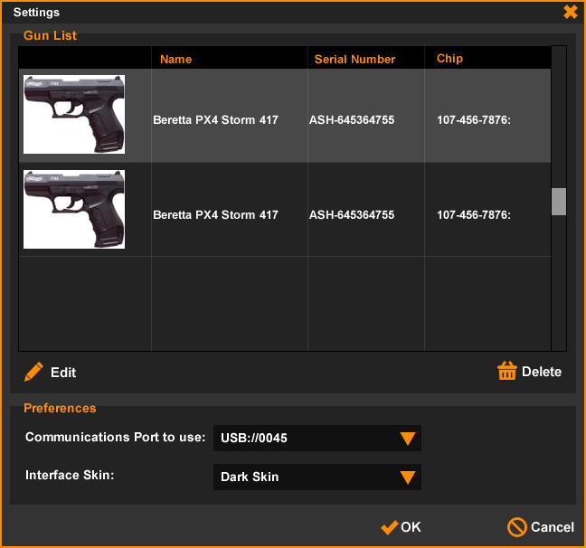Image resolution: width=586 pixels, height=548 pixels.
Task: Click the Delete button label
Action: tap(542, 372)
